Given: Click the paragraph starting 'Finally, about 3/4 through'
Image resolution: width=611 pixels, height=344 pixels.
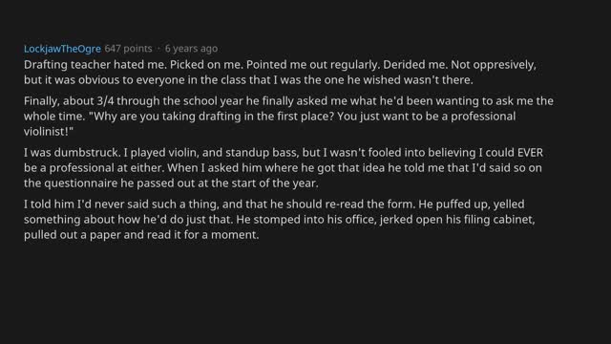Looking at the screenshot, I should 288,117.
